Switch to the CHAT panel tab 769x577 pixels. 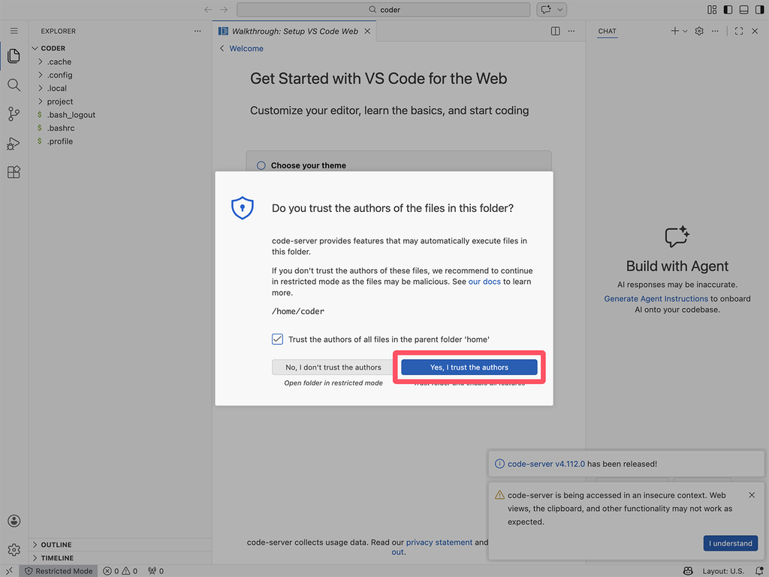point(607,32)
